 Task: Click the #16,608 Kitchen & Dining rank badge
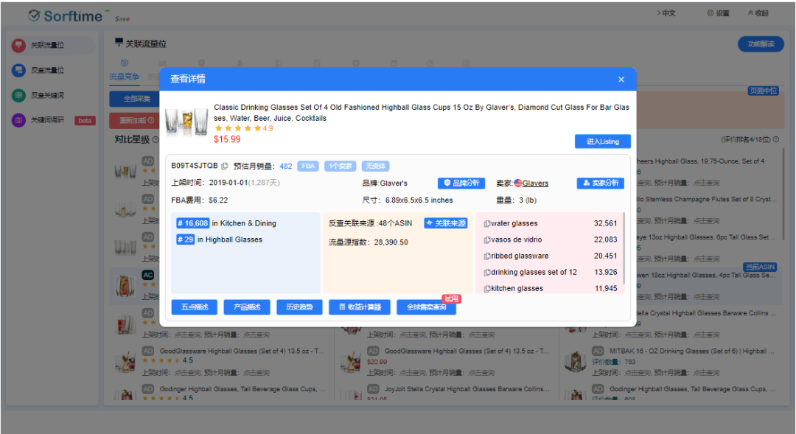(x=192, y=223)
